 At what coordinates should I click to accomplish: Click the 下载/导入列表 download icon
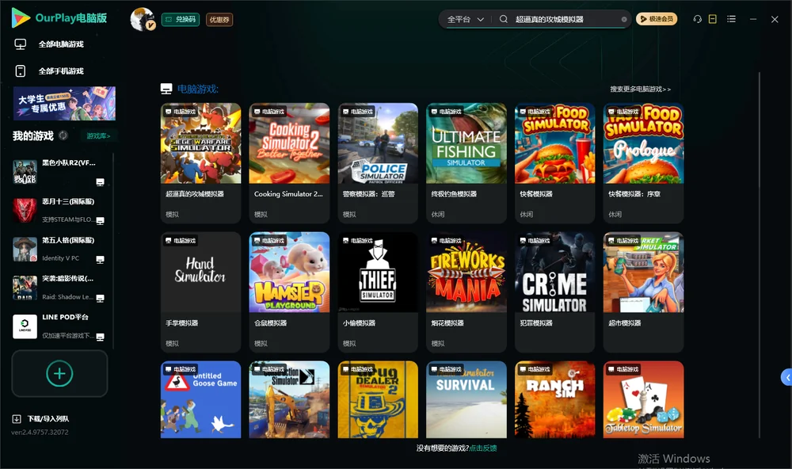[x=17, y=419]
